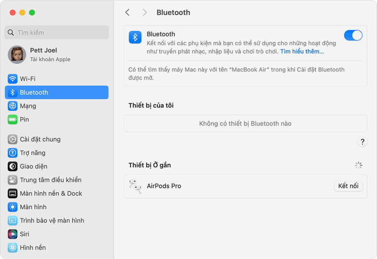The image size is (377, 259).
Task: Click the Thiết bị Ở gần heading
Action: click(149, 165)
